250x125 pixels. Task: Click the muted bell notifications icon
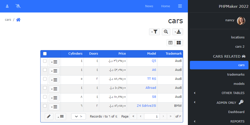pyautogui.click(x=18, y=6)
